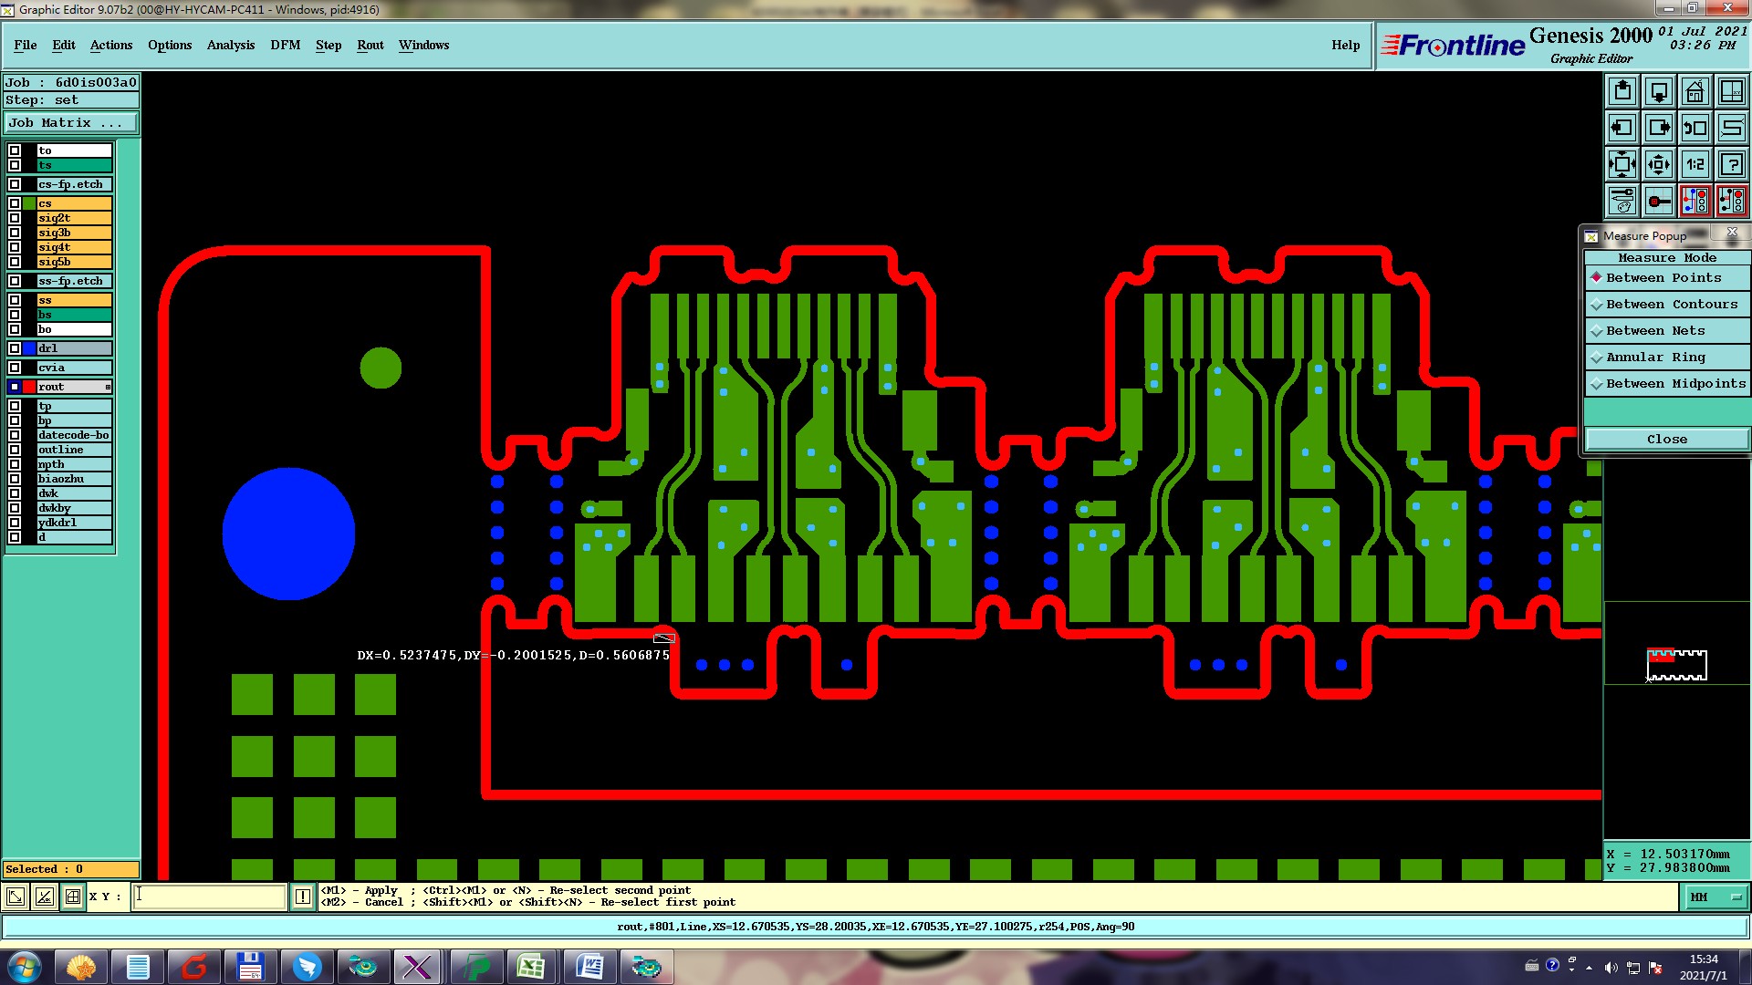
Task: Select the sig5b layer row
Action: 75,262
